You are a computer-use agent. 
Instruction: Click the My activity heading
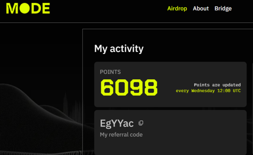click(x=119, y=49)
